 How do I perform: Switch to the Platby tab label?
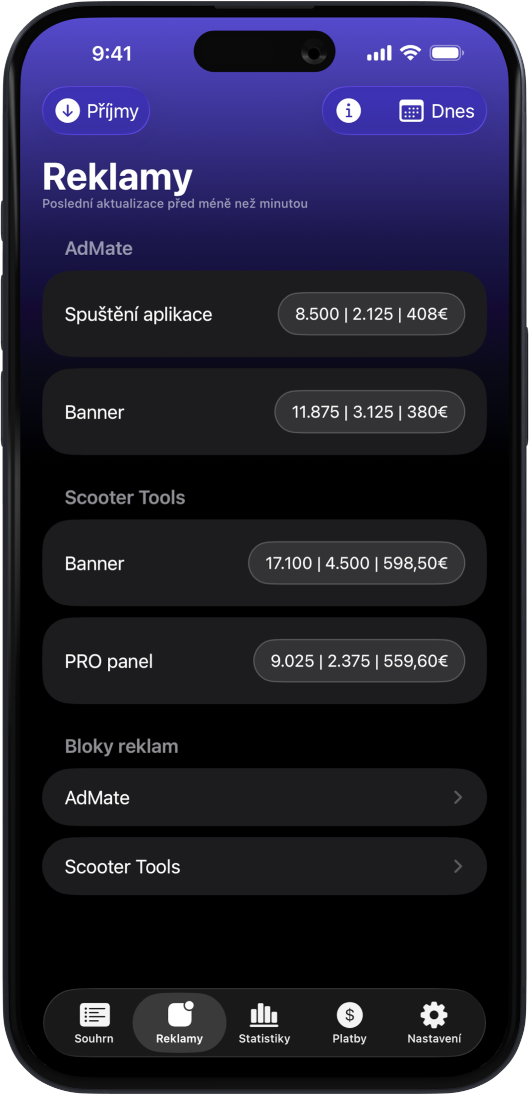349,1039
